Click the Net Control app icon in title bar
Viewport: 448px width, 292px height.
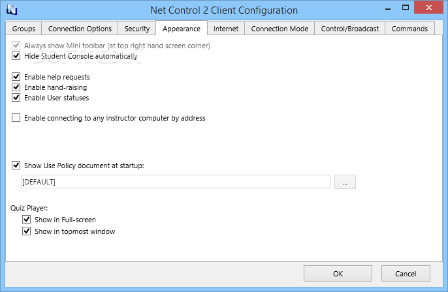12,10
